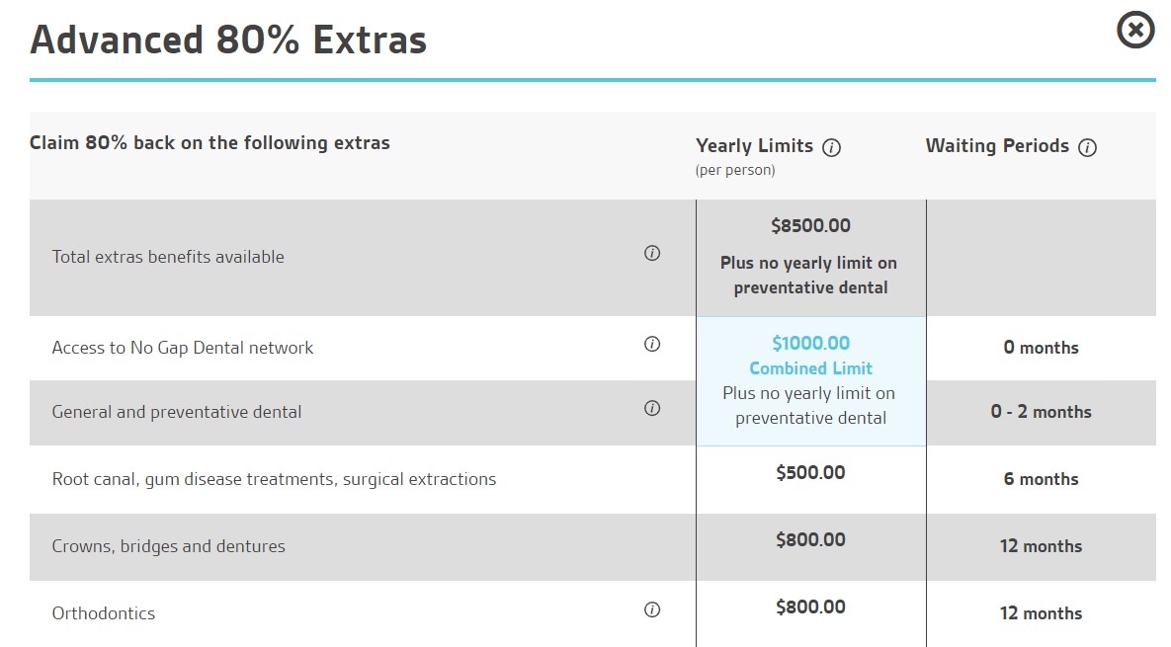
Task: Click the $8500.00 yearly limit amount
Action: 811,225
